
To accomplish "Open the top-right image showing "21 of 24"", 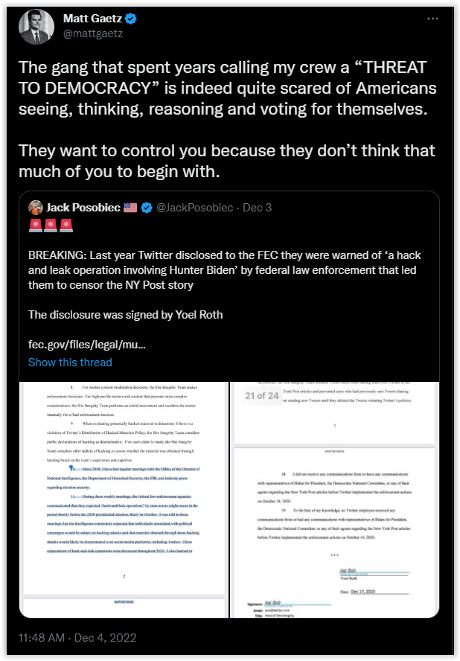I will [x=333, y=410].
